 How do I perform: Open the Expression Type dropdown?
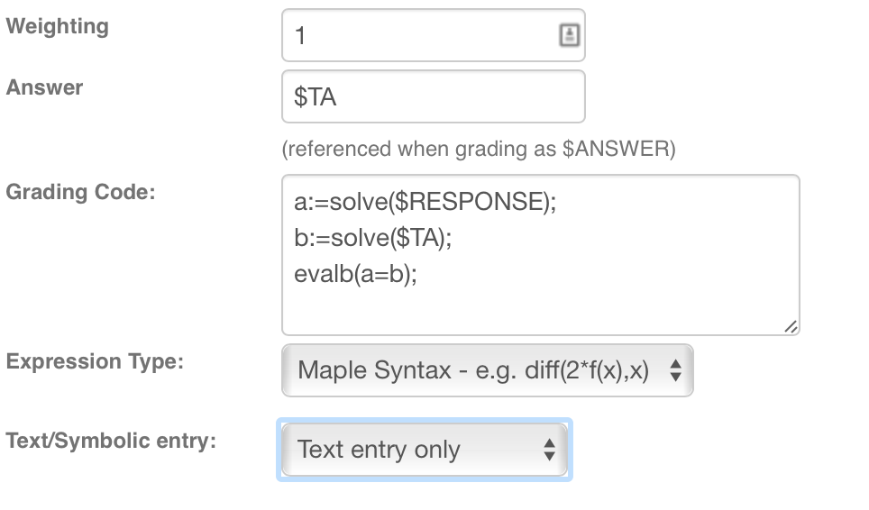[x=487, y=370]
